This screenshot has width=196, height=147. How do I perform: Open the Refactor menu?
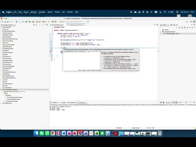[x=34, y=12]
